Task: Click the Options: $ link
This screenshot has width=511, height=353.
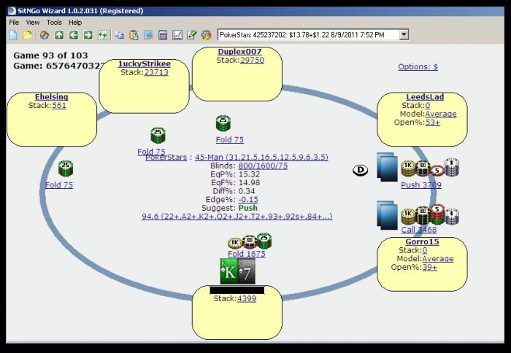Action: 418,67
